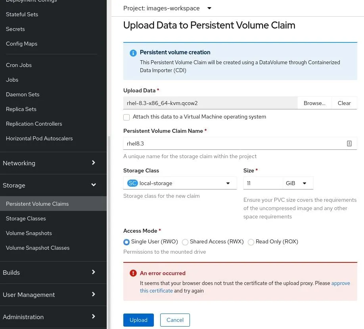Select Single User (RWO) access mode
Screen dimensions: 364x329
(126, 242)
